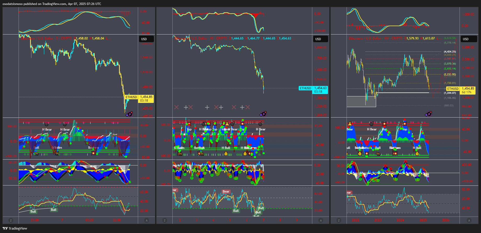This screenshot has width=481, height=233.
Task: Click the 1,560.00 level on the 5-minute price scale
Action: pos(146,57)
